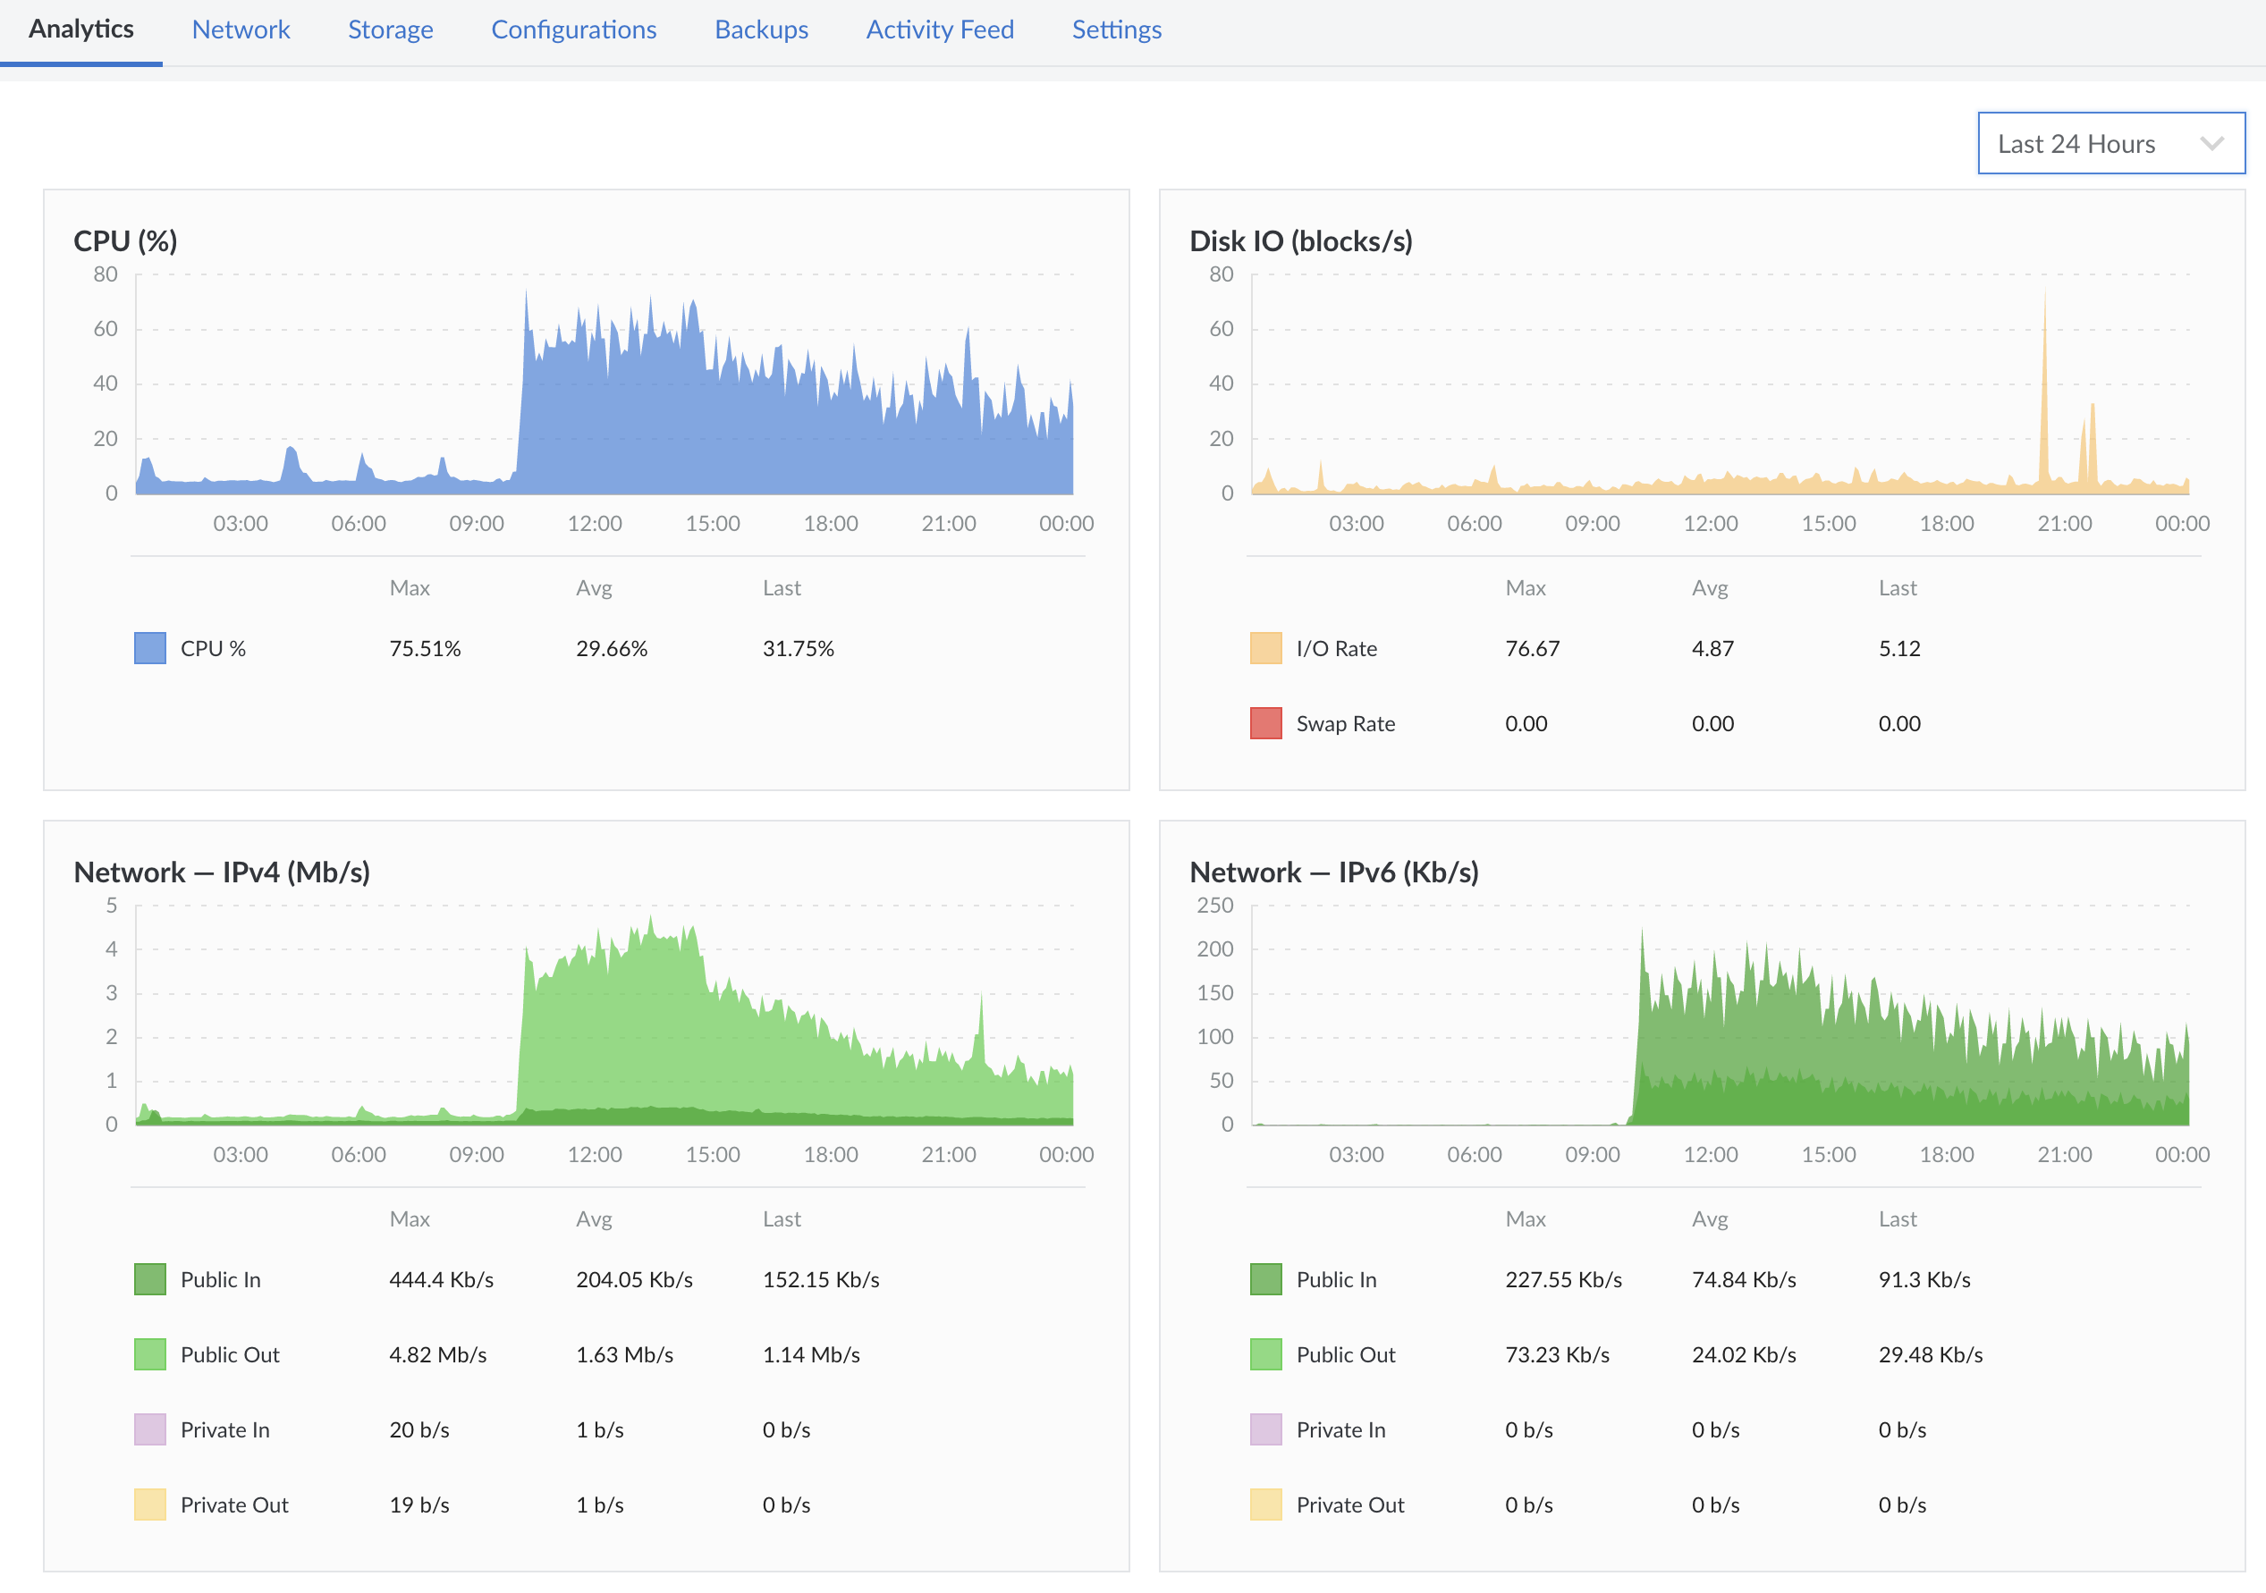Click IPv6 Public Out last 29.48 Kb/s
The width and height of the screenshot is (2266, 1593).
point(1931,1354)
